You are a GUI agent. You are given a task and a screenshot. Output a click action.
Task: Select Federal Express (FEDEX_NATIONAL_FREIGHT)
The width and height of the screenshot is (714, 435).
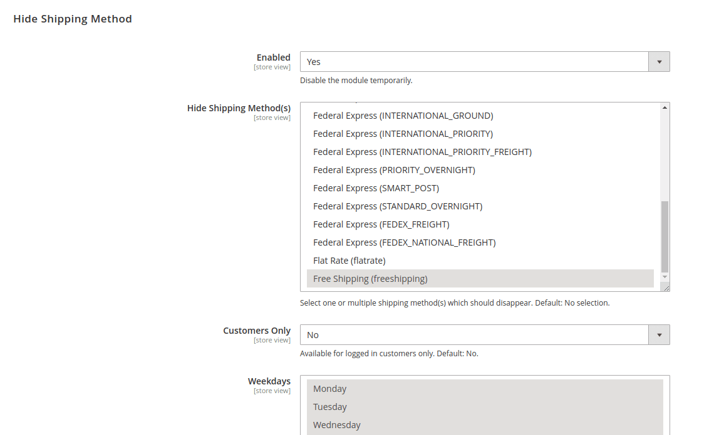(x=404, y=242)
